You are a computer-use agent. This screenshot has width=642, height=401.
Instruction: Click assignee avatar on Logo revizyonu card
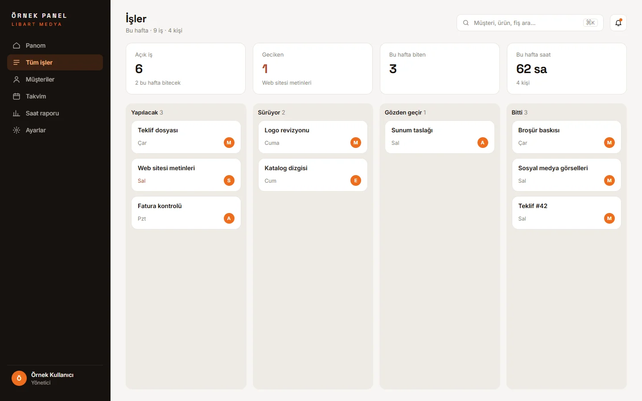coord(356,143)
